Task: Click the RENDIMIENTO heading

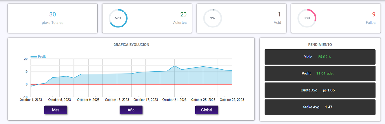Action: (320, 45)
